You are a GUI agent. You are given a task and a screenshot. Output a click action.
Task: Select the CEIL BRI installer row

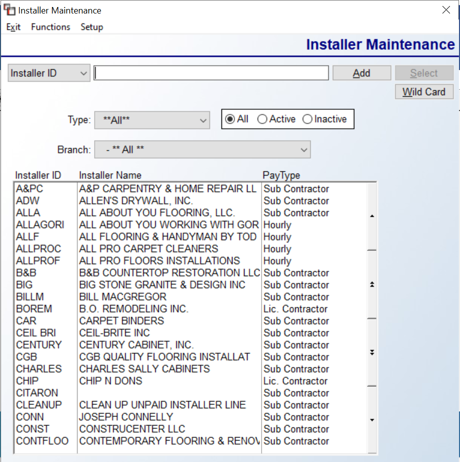(x=190, y=333)
